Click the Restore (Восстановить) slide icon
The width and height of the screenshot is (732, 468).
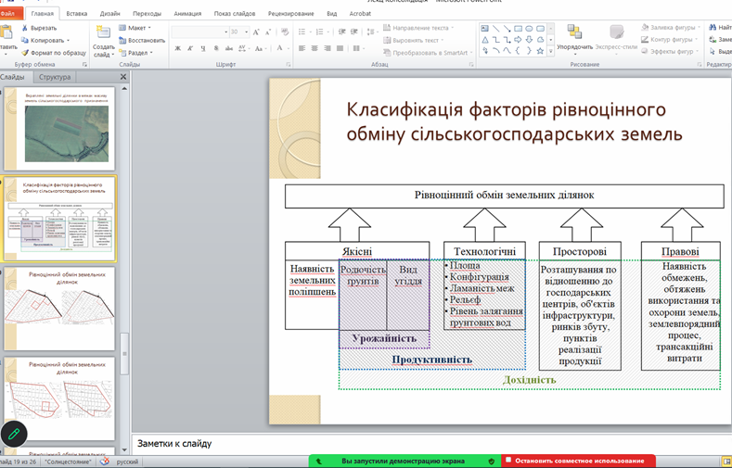(123, 41)
